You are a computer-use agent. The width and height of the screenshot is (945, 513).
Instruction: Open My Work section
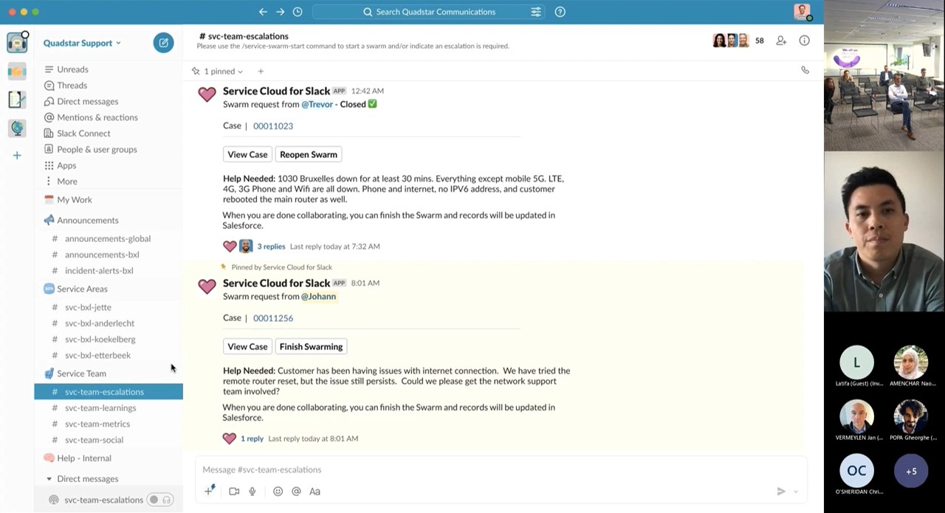coord(74,200)
